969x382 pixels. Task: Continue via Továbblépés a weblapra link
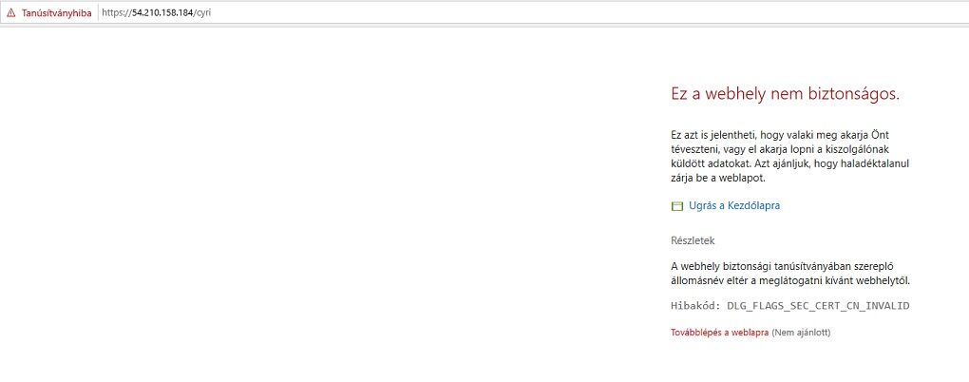(x=720, y=333)
